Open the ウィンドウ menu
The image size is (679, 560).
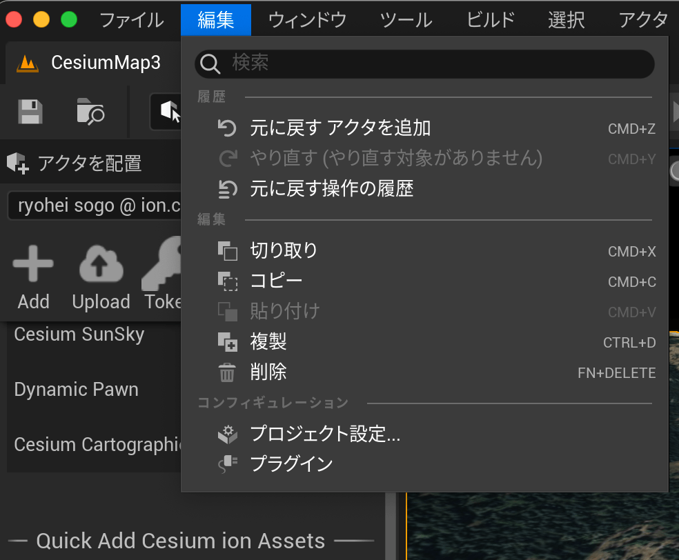point(308,20)
